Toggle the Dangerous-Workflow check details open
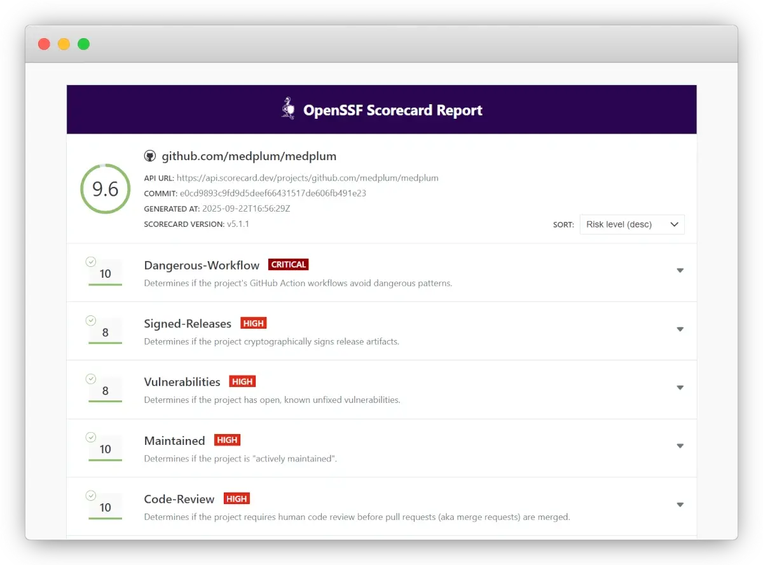 click(x=680, y=270)
